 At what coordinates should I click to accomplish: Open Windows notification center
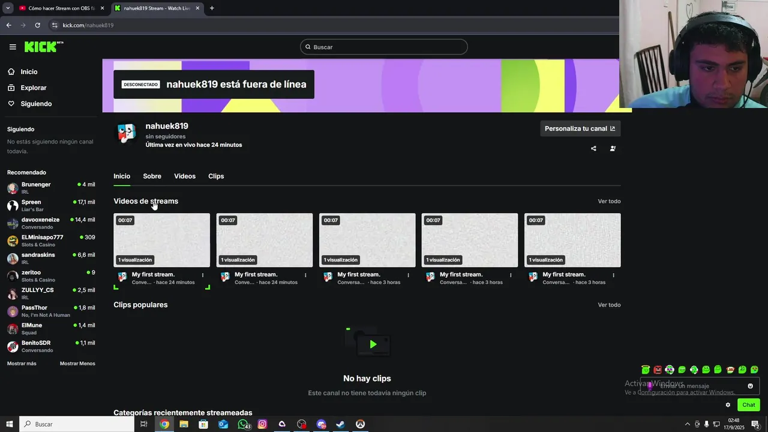tap(755, 424)
